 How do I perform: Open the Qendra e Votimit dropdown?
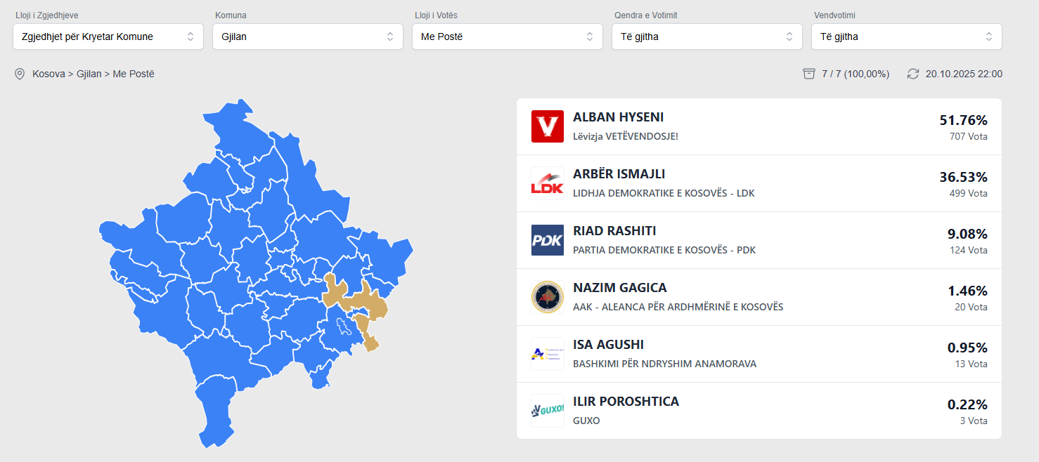tap(707, 37)
